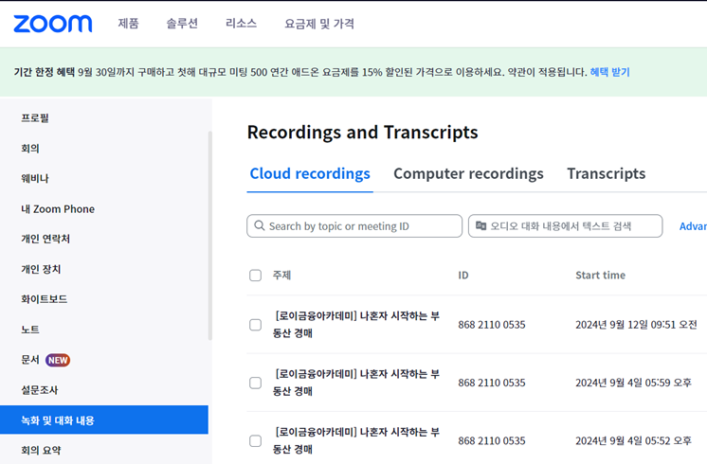Open the recording topic in 05:52 오후 row
Viewport: 707px width, 464px height.
click(x=355, y=440)
